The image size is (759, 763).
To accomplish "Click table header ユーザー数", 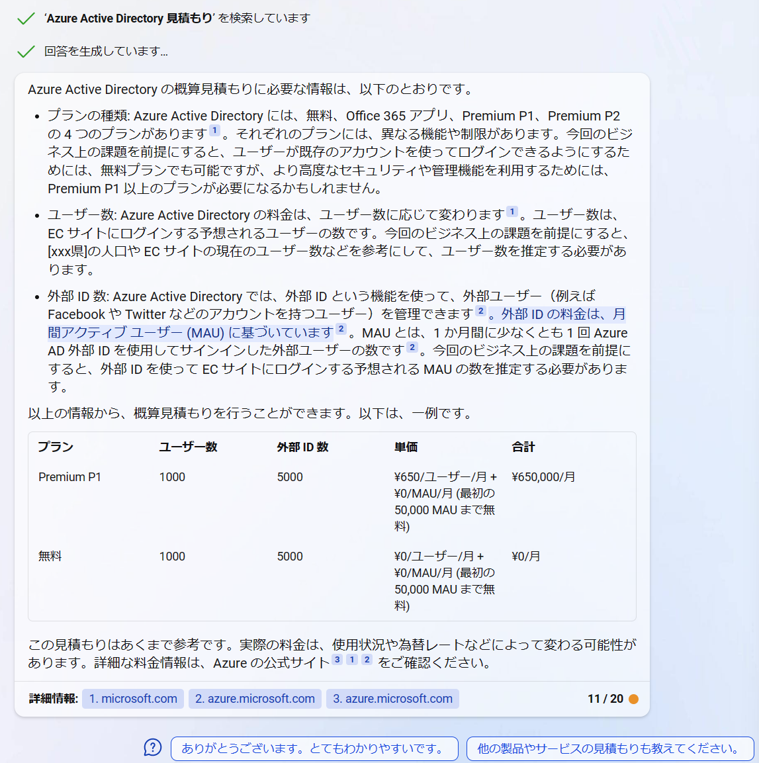I will click(189, 447).
